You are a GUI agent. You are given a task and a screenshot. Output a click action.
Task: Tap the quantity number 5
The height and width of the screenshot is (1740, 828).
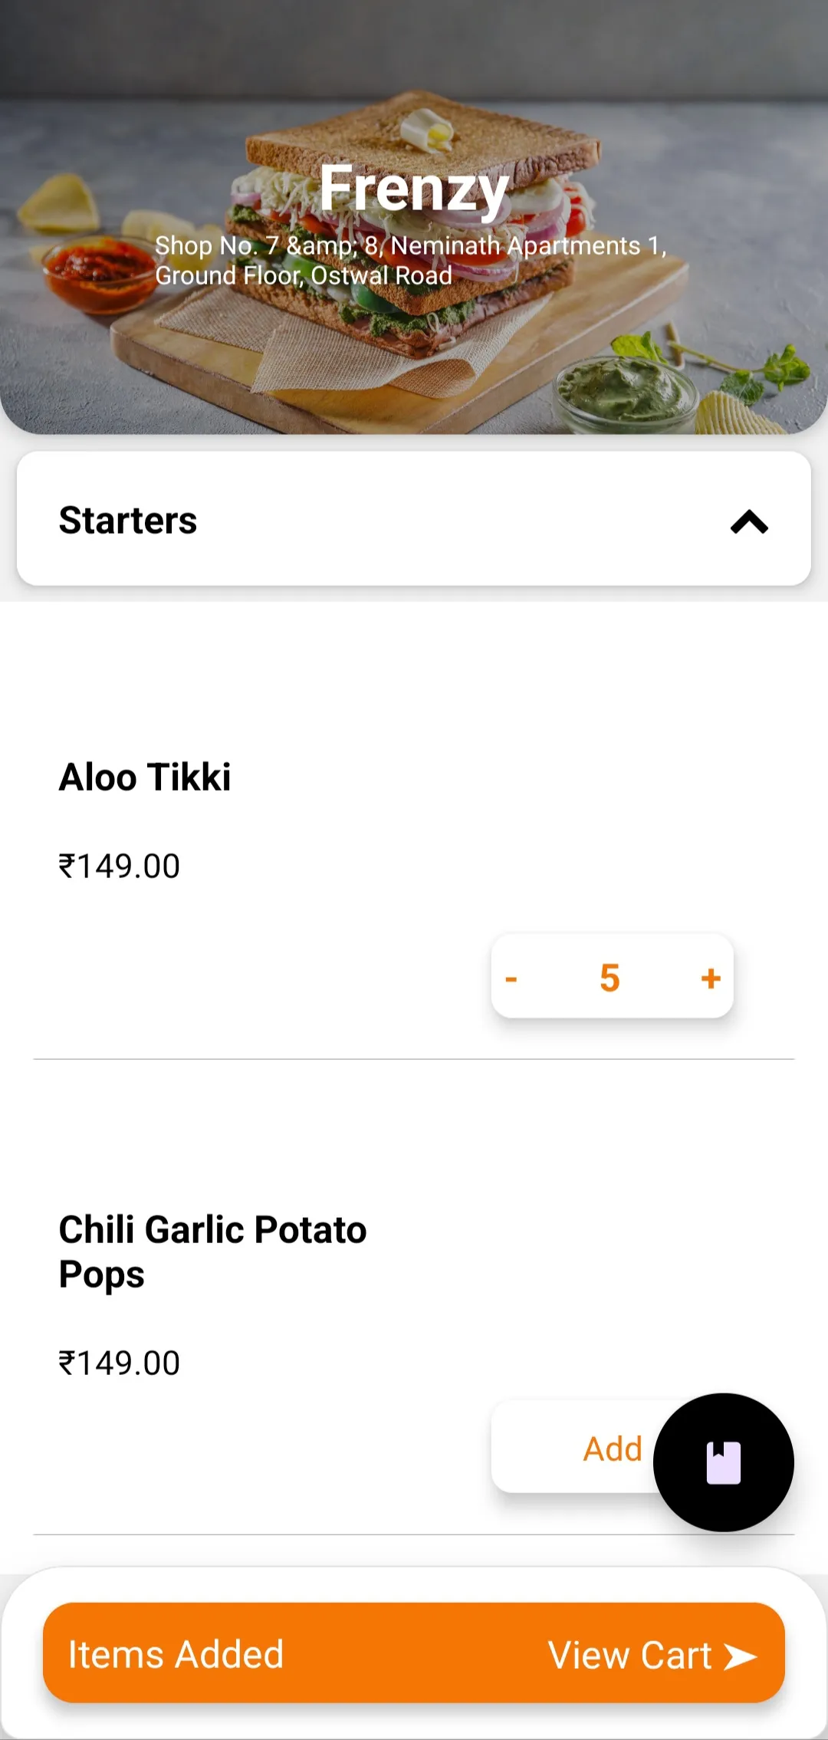point(609,978)
